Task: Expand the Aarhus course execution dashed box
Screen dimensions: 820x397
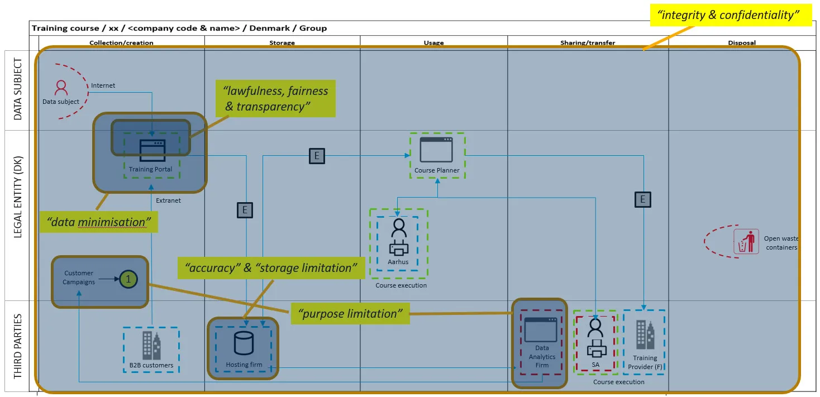Action: point(398,243)
